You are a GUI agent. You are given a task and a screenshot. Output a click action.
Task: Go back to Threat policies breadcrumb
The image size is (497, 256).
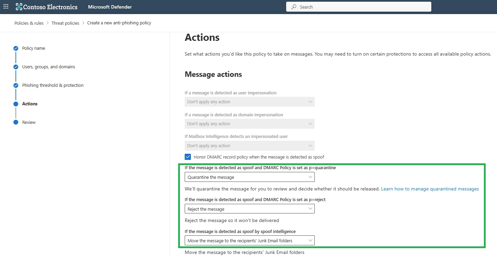[65, 23]
